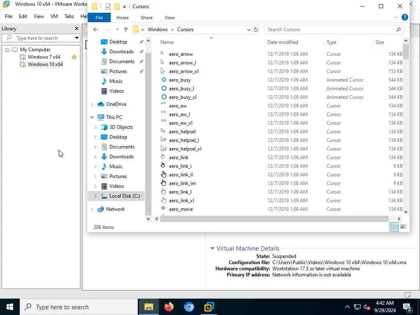Go up one folder level
The height and width of the screenshot is (315, 420).
point(126,30)
